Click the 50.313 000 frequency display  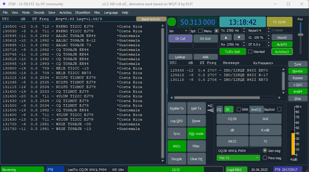click(x=198, y=22)
